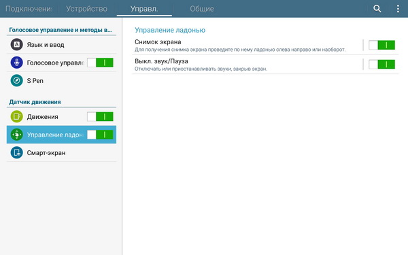Open the Общие tab
Viewport: 408px width, 255px height.
click(202, 9)
